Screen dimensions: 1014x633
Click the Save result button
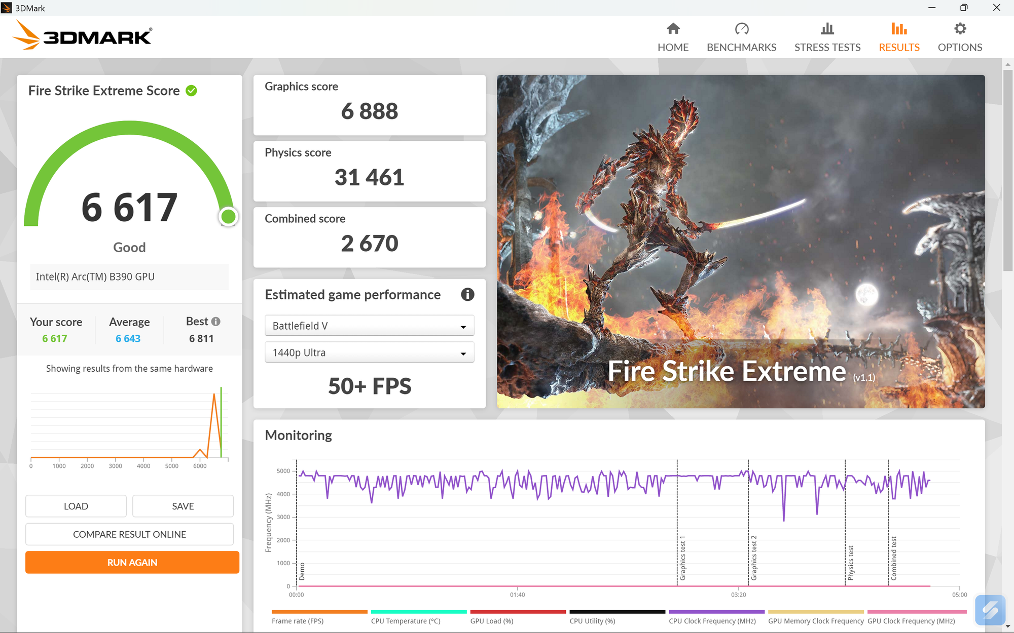[x=183, y=506]
